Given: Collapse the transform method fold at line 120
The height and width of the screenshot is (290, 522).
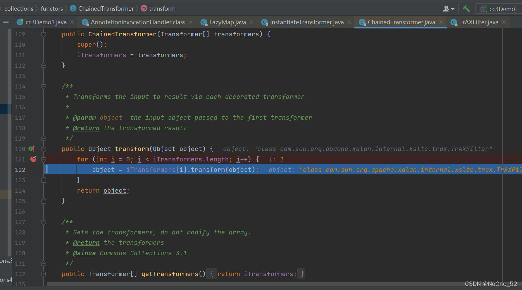Looking at the screenshot, I should coord(44,149).
